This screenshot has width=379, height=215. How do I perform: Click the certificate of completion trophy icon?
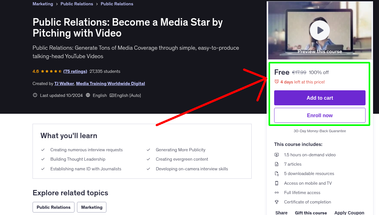click(x=277, y=202)
